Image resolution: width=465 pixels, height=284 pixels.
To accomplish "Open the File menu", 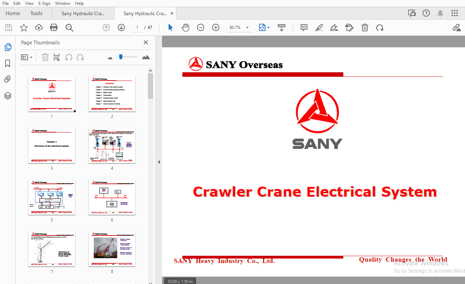I will coord(6,3).
